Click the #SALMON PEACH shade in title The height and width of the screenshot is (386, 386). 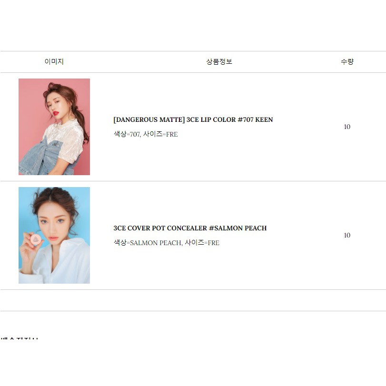click(238, 228)
